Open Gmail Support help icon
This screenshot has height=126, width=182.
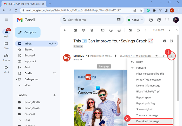tap(151, 20)
